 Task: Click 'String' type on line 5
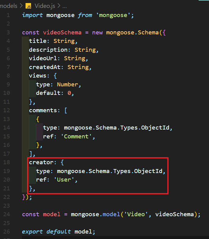tap(85, 50)
